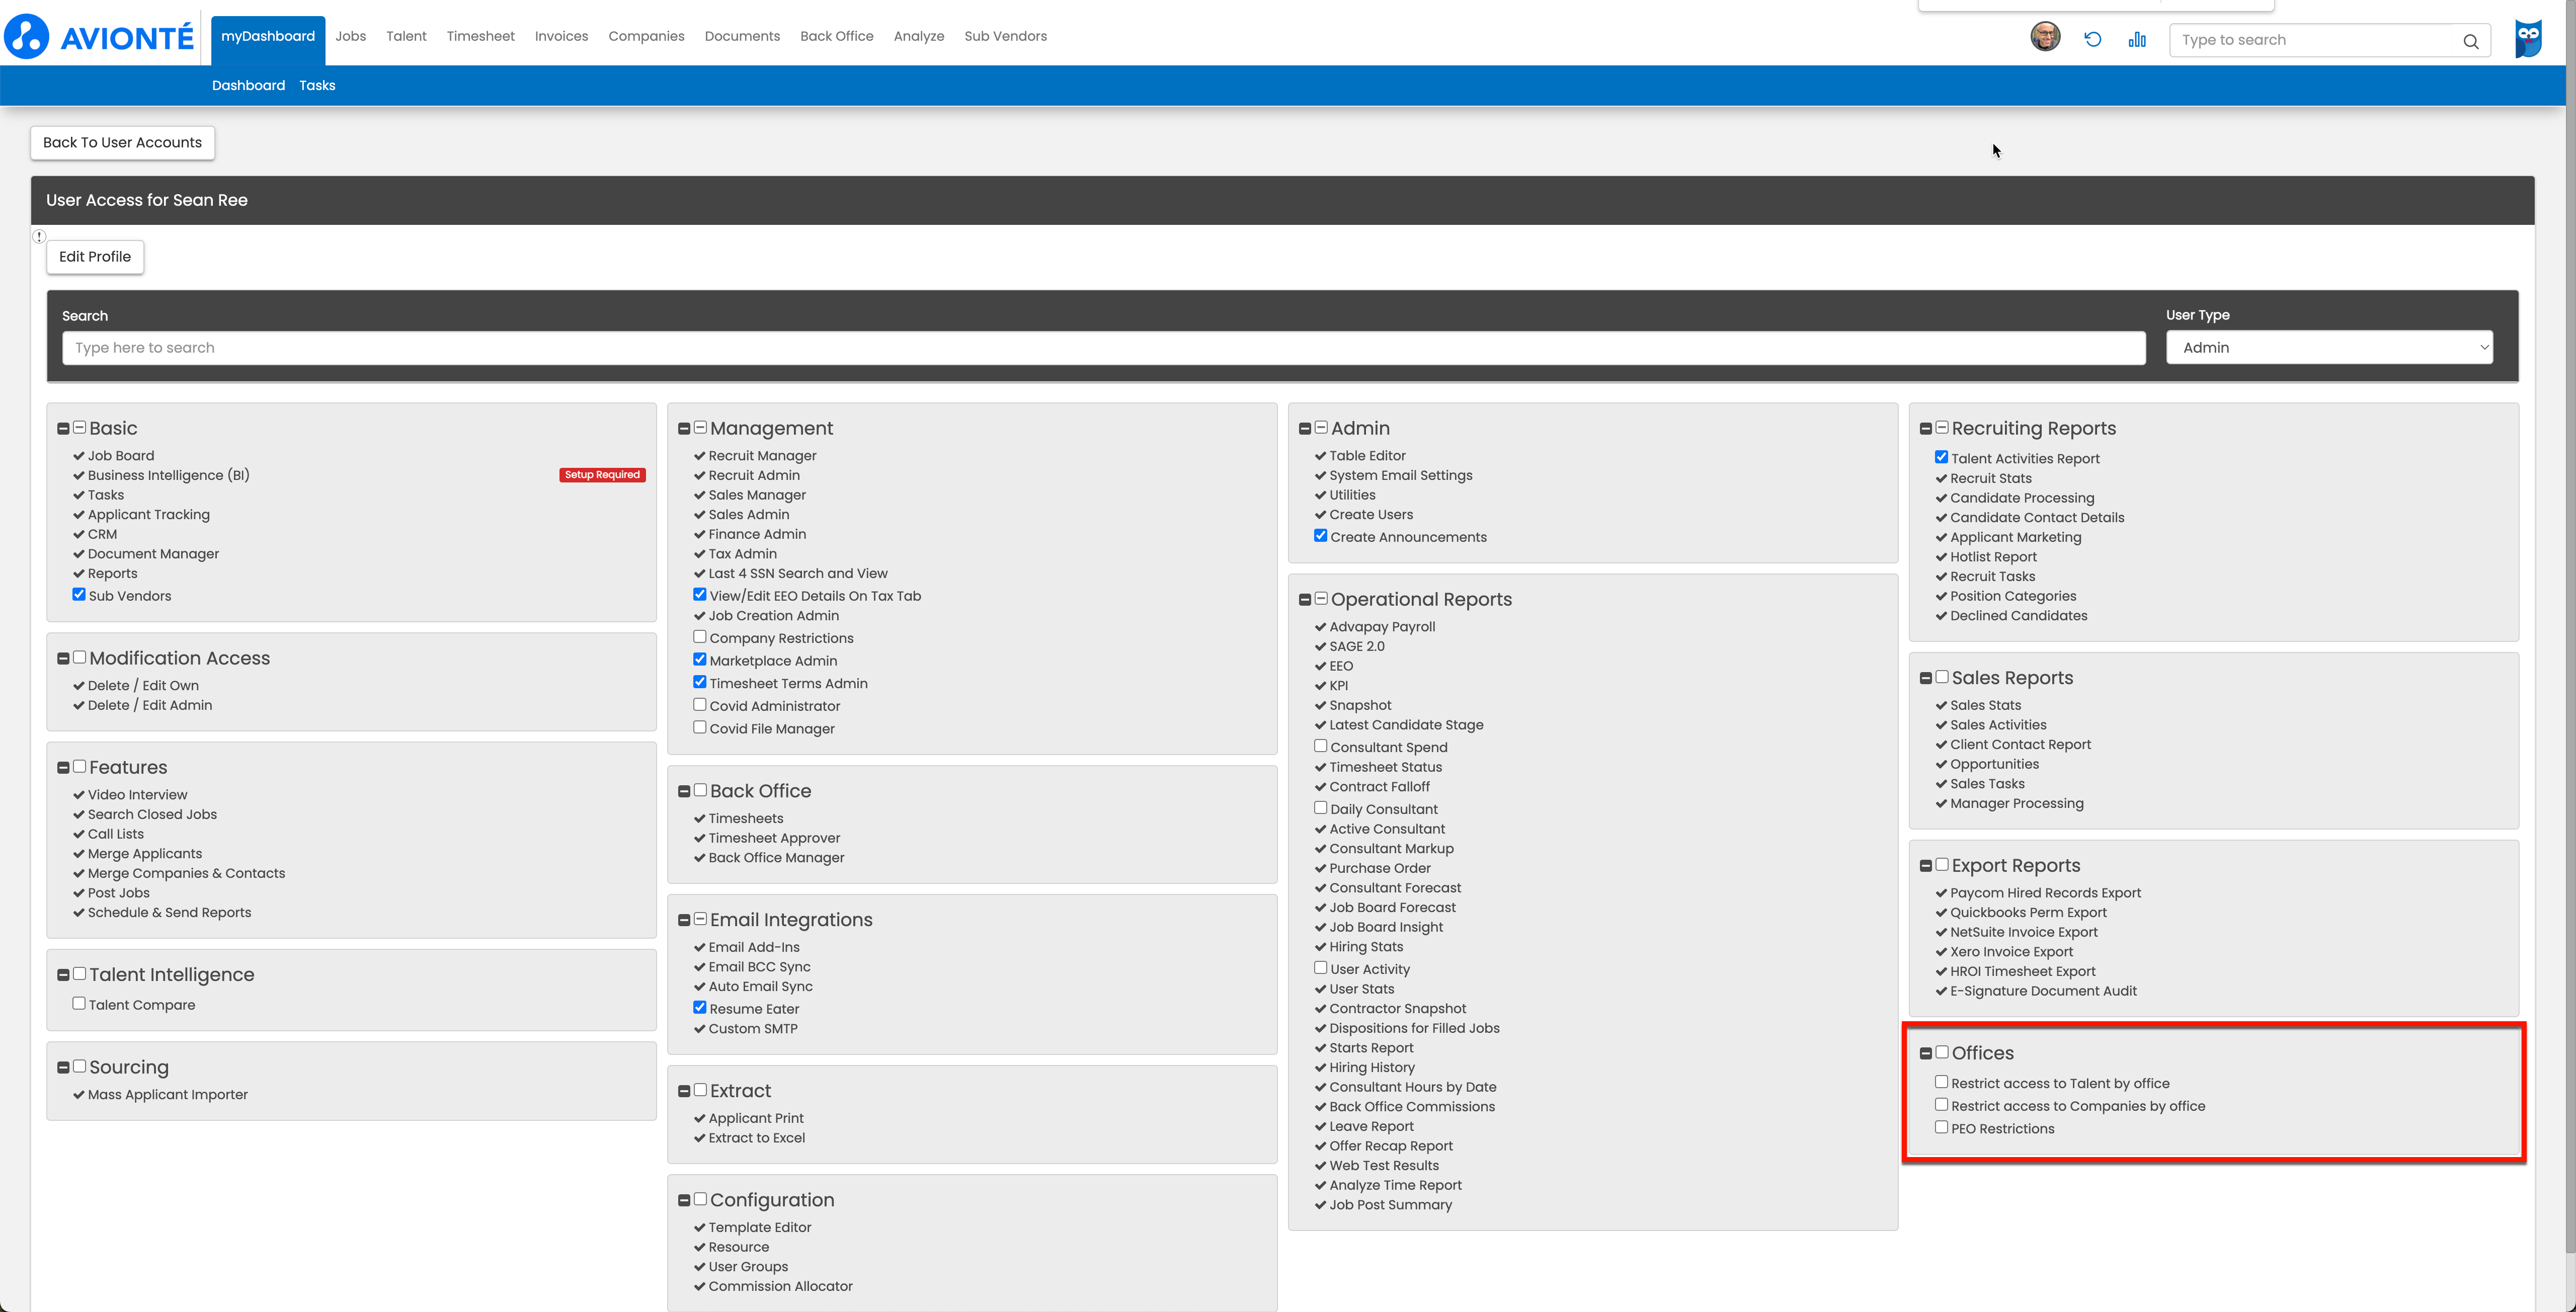2576x1312 pixels.
Task: Open the Sub Vendors menu
Action: tap(1005, 37)
